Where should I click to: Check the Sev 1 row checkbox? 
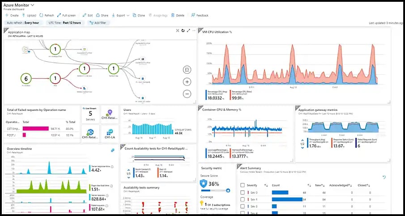242,199
